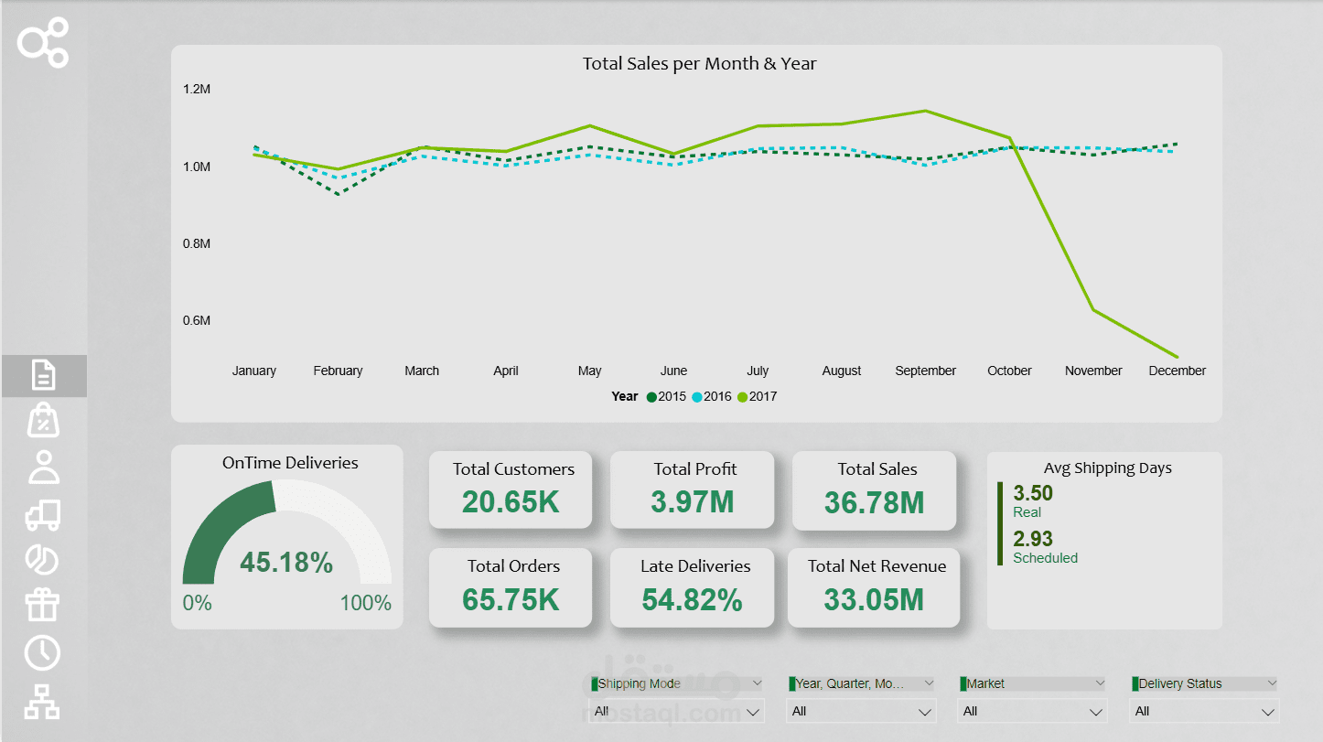Click the 0.8M y-axis label

click(x=197, y=243)
